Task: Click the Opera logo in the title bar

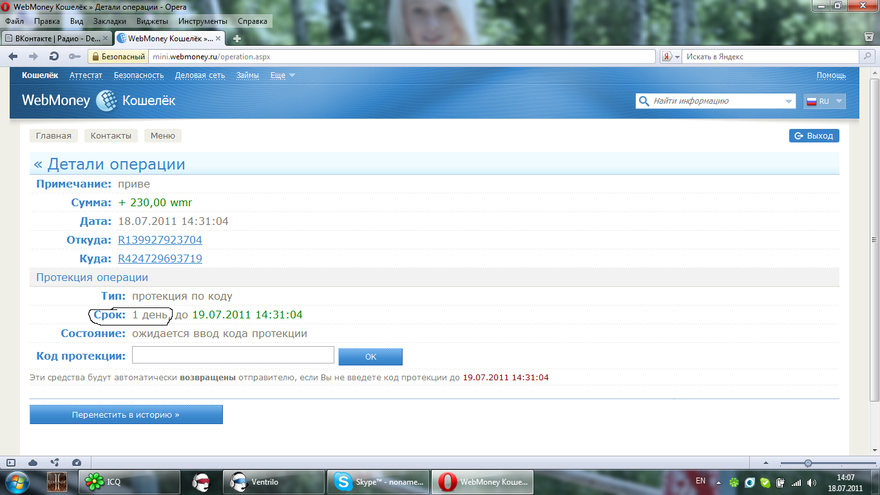Action: click(6, 7)
